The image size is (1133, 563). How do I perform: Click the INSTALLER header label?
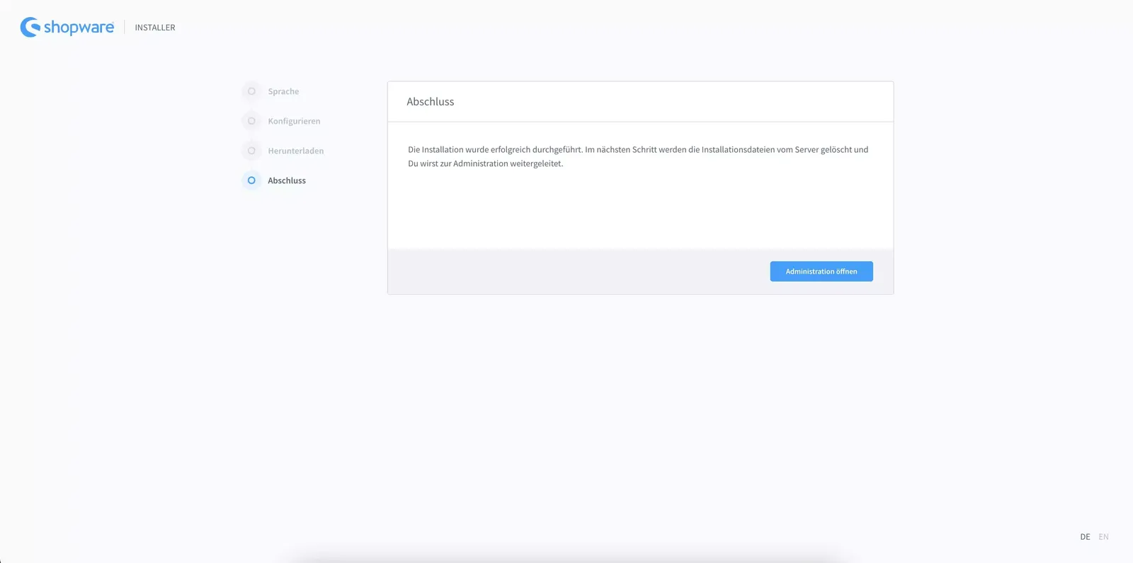(155, 28)
